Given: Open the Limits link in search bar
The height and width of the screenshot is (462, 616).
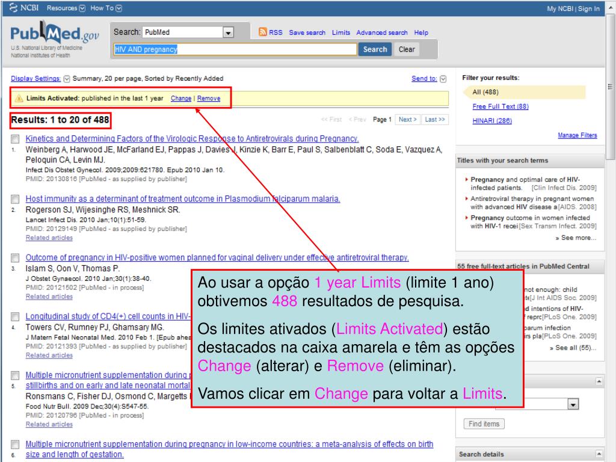Looking at the screenshot, I should tap(340, 32).
